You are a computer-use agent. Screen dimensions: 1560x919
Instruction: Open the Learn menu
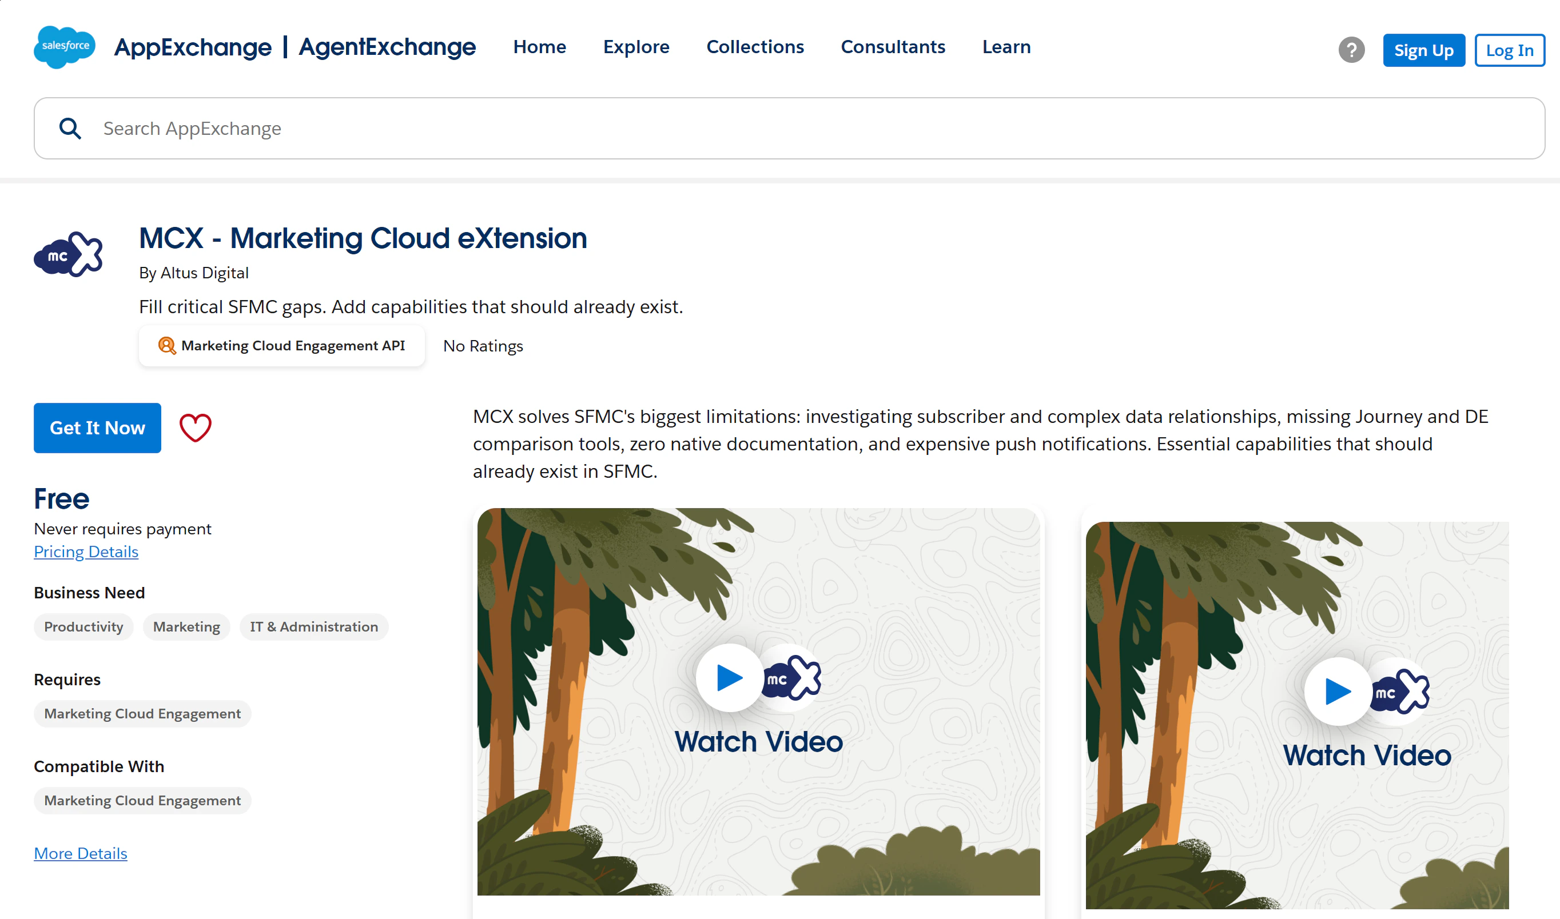(x=1006, y=47)
